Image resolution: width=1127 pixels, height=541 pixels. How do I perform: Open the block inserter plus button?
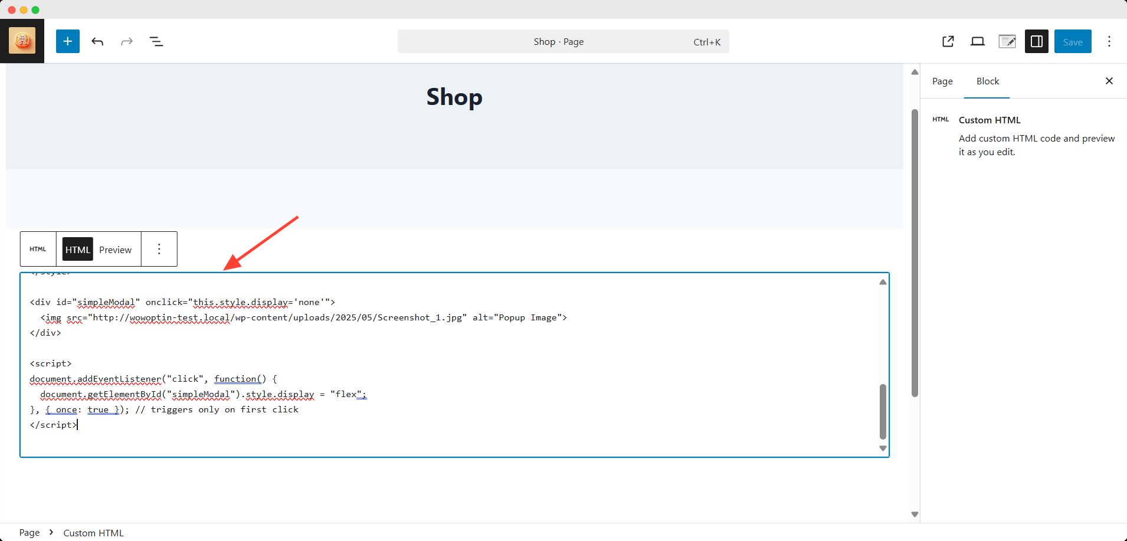click(68, 41)
